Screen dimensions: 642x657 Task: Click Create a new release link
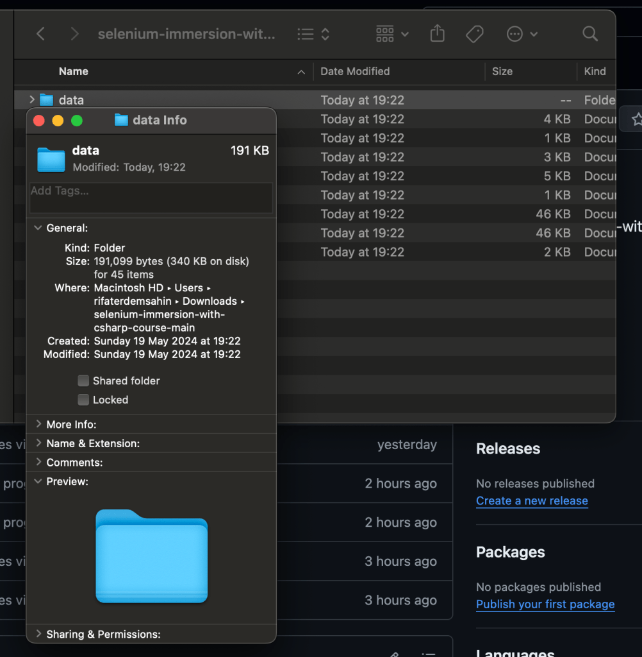[x=532, y=500]
